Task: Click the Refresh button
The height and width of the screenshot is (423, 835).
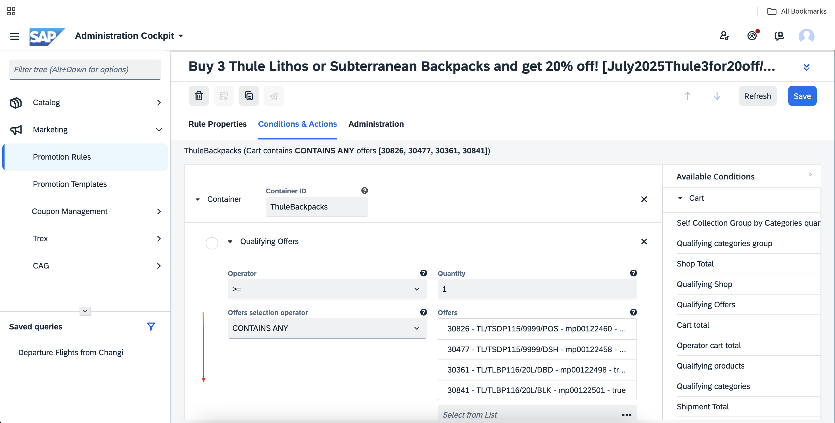Action: coord(757,96)
